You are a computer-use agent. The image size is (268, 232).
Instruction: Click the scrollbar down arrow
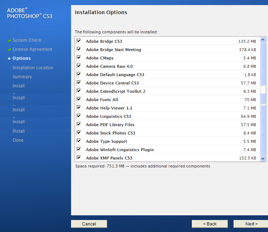pyautogui.click(x=263, y=158)
